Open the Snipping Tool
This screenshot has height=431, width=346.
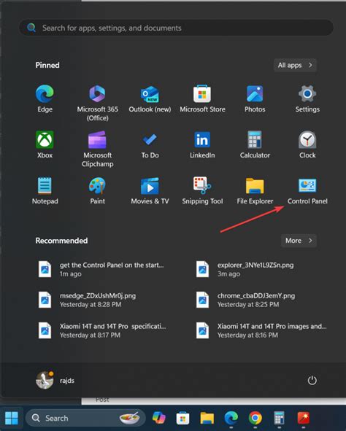coord(202,190)
